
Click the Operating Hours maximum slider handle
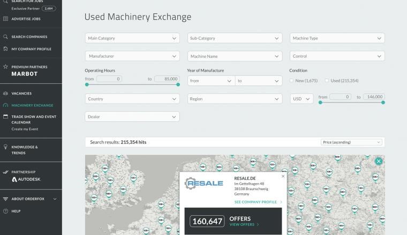[179, 84]
